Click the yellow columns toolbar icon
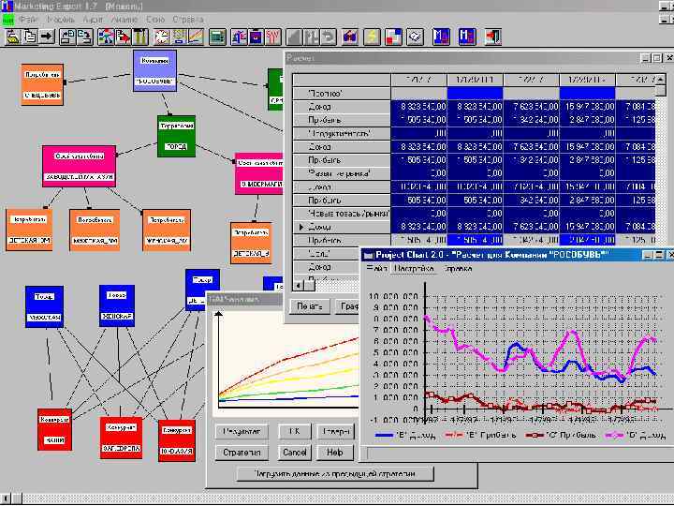 point(140,37)
